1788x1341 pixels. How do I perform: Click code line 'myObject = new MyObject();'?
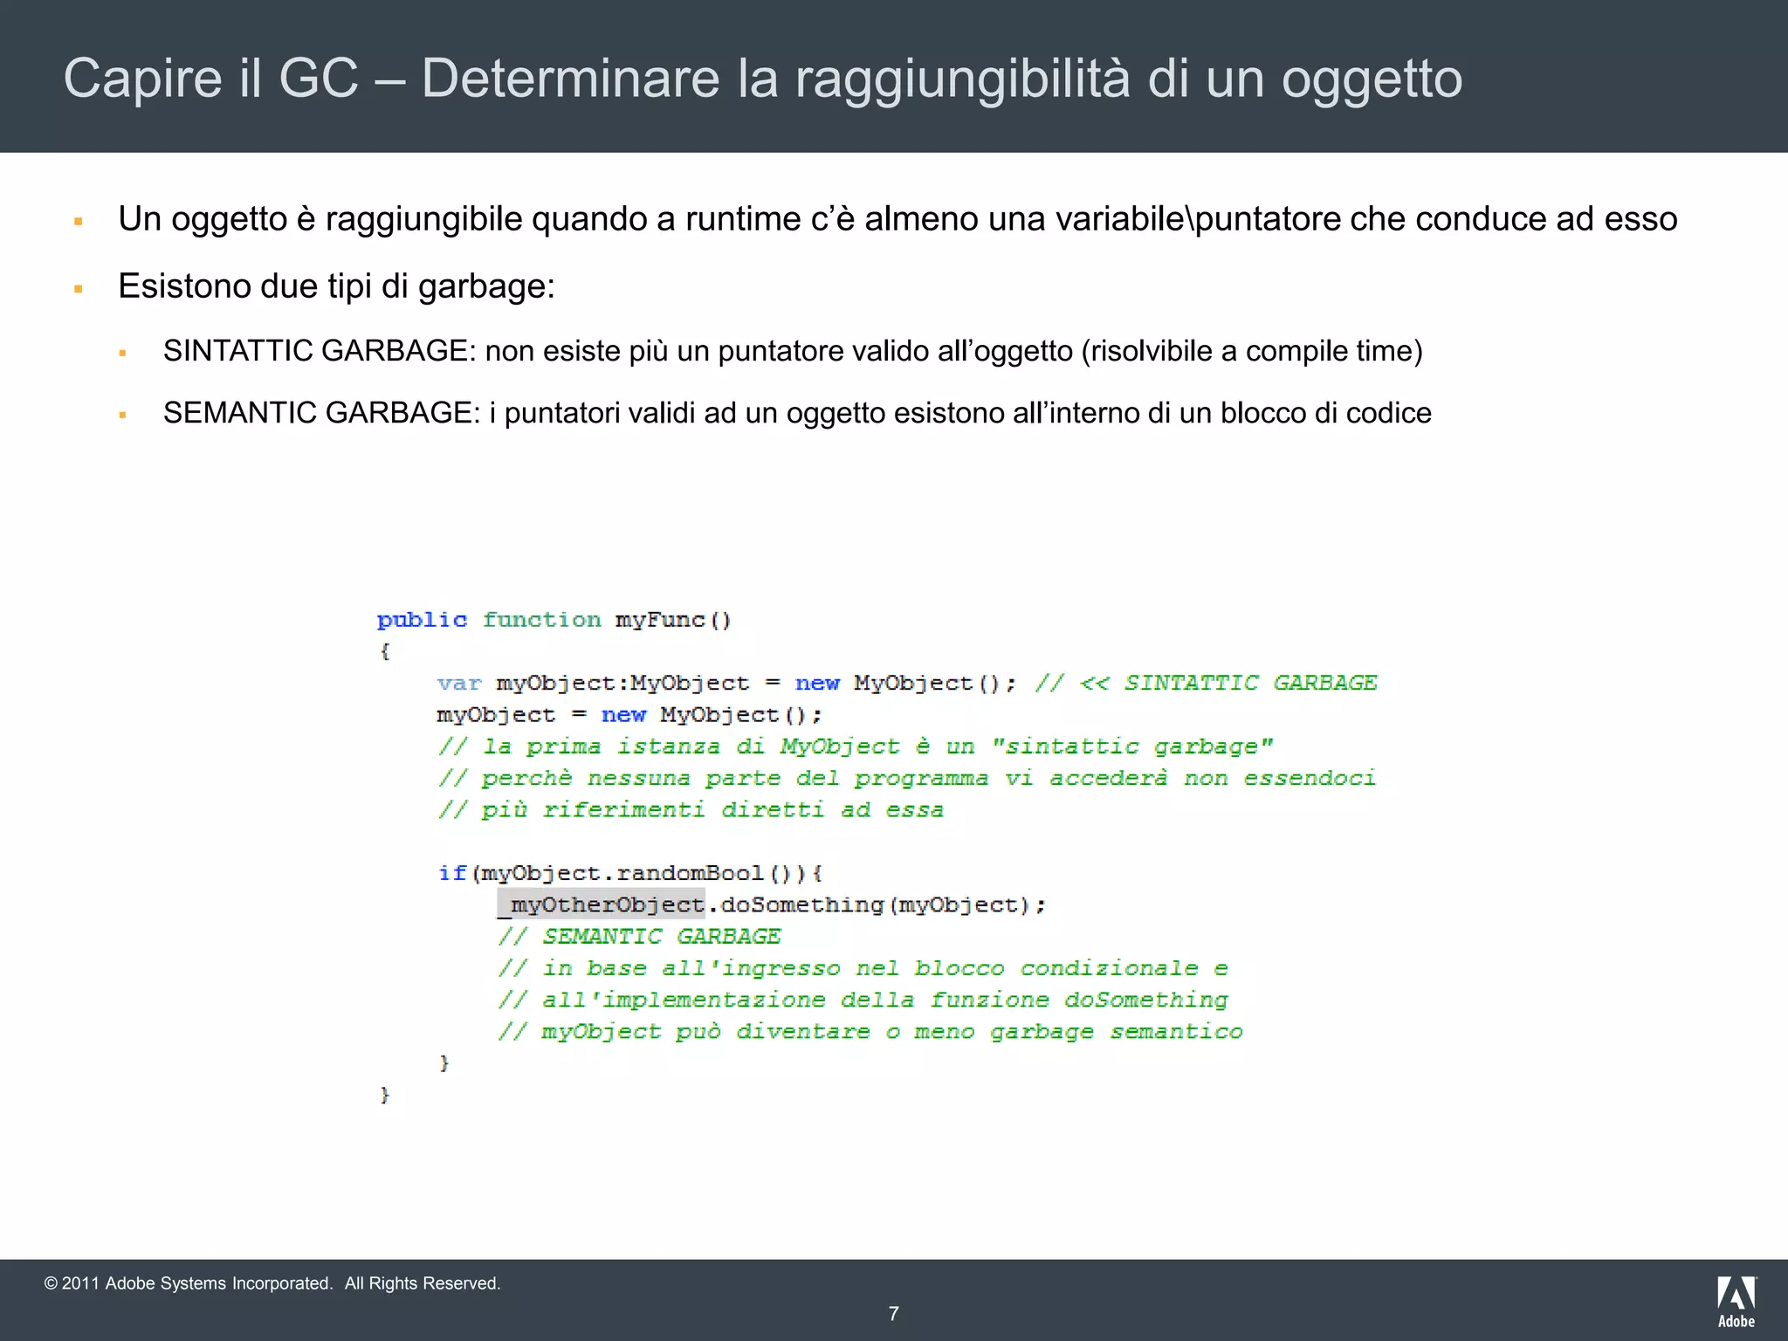tap(629, 715)
